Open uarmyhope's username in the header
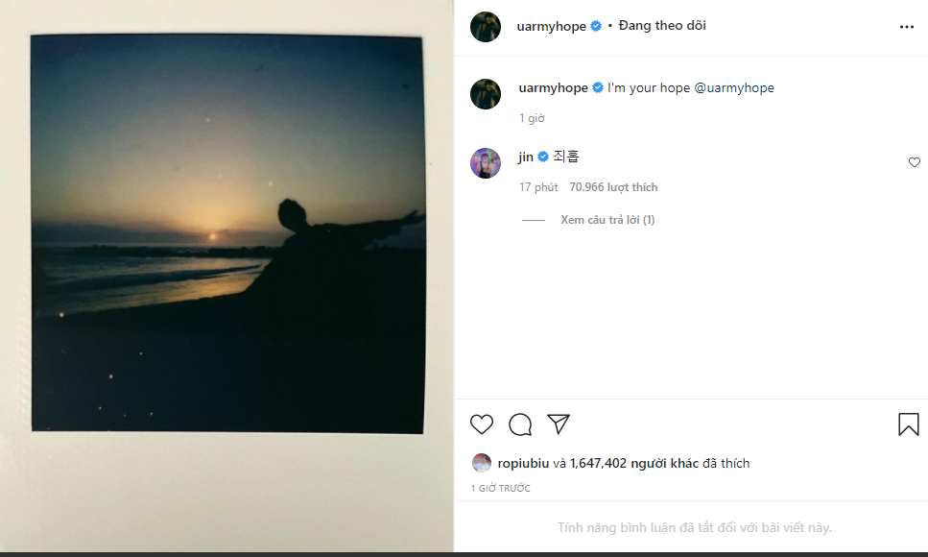The image size is (928, 557). (552, 26)
